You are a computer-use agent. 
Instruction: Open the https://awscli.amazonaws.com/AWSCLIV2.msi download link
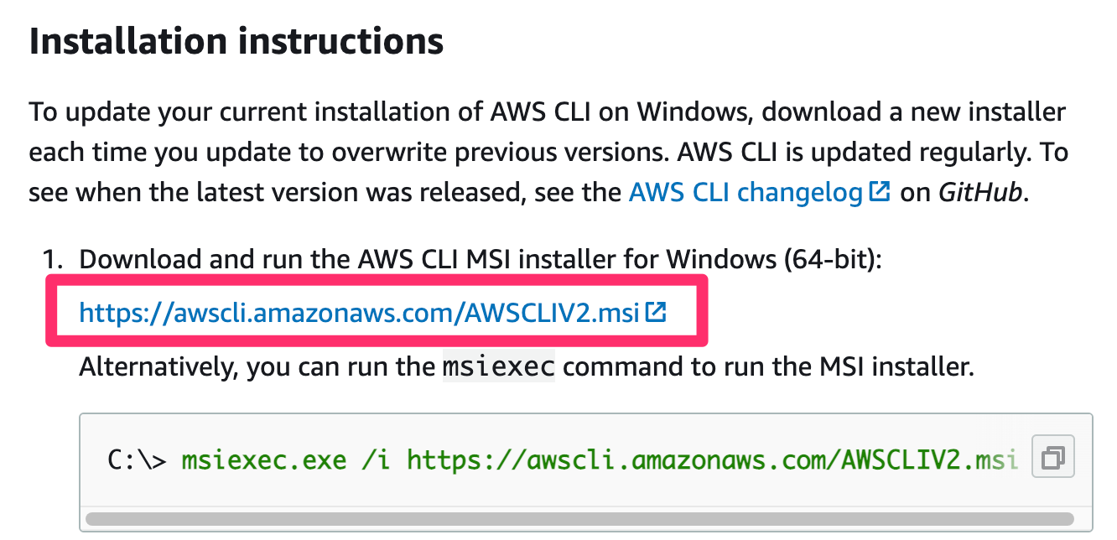360,314
